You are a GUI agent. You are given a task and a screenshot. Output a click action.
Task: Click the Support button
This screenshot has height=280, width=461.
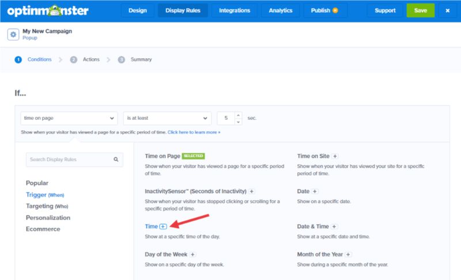click(x=385, y=10)
